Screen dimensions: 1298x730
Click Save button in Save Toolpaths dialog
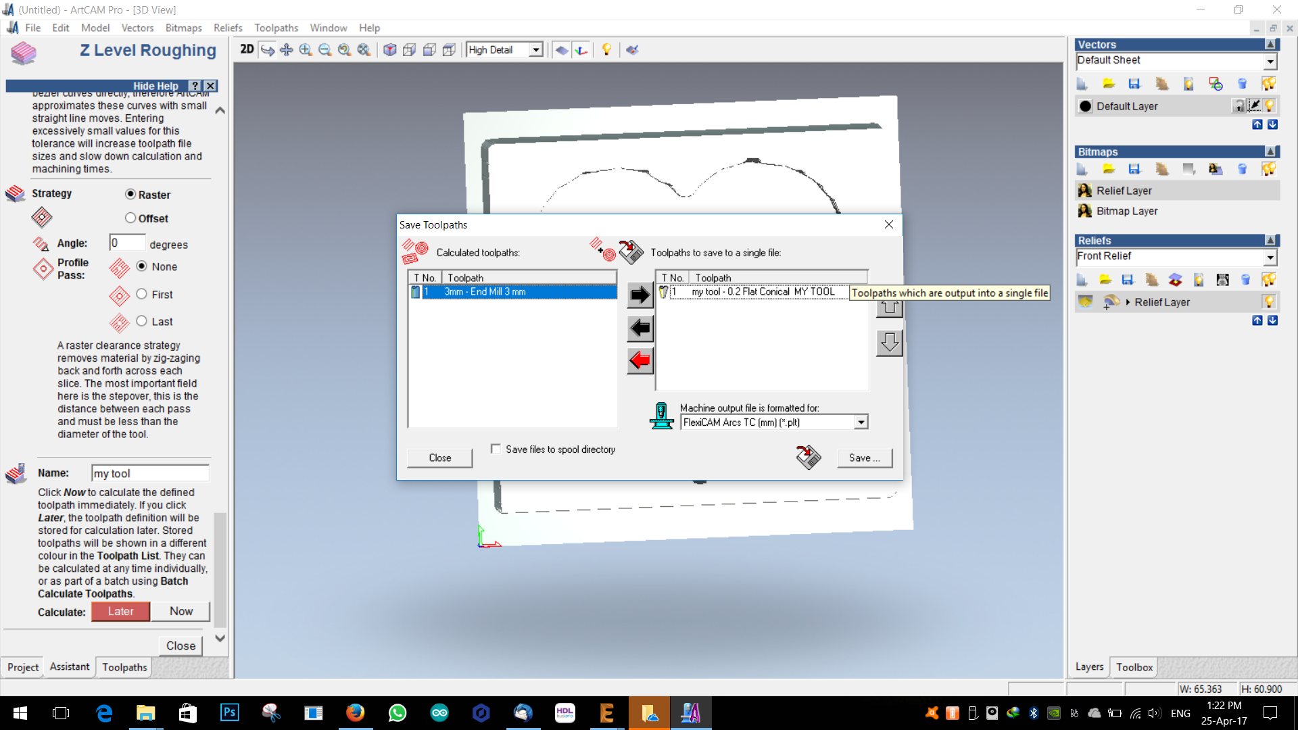[x=865, y=458]
